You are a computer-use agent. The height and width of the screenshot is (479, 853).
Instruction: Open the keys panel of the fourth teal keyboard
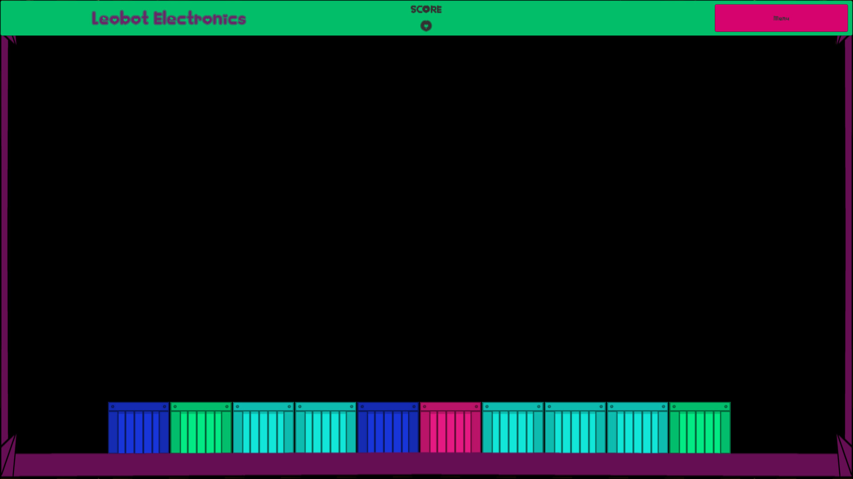pos(575,432)
